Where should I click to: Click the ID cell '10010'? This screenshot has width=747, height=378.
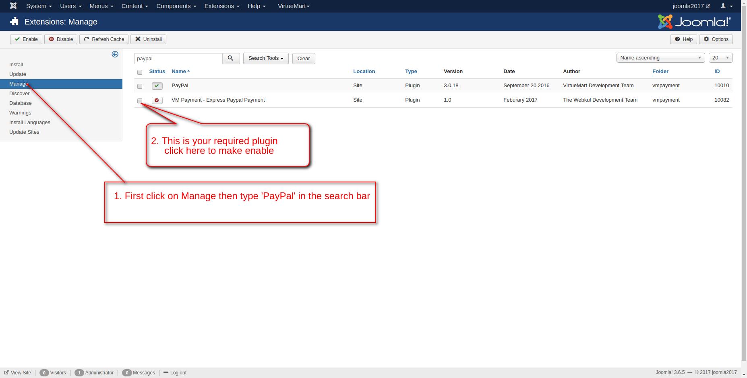722,86
